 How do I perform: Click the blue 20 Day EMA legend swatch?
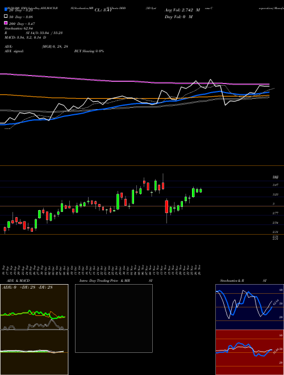[6, 10]
